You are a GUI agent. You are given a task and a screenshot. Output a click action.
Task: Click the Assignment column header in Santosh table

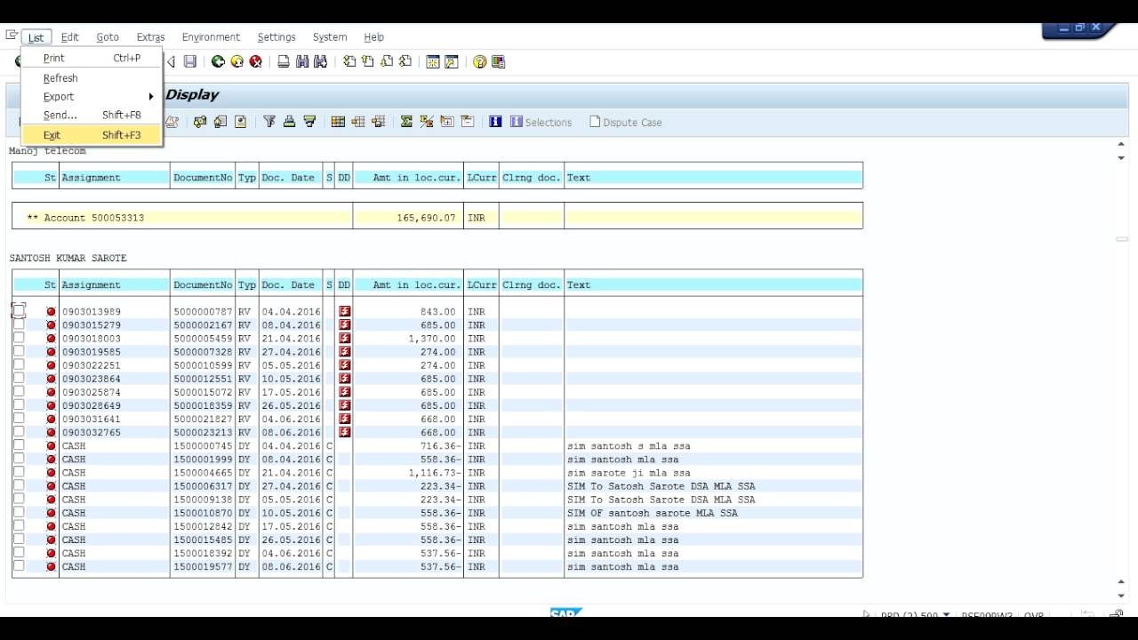tap(115, 285)
